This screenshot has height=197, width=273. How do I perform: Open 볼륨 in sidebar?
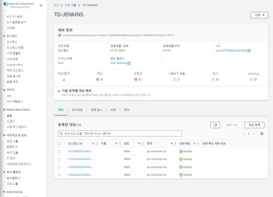pos(9,116)
